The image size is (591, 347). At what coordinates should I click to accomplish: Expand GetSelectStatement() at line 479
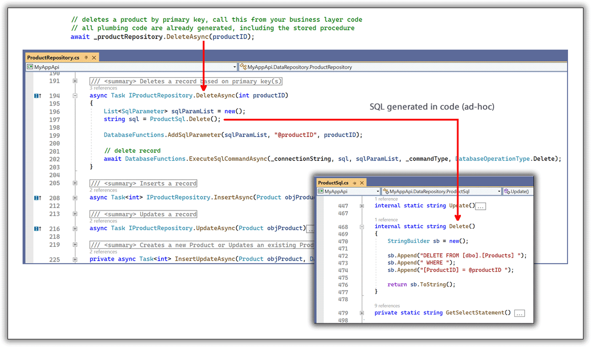point(362,313)
